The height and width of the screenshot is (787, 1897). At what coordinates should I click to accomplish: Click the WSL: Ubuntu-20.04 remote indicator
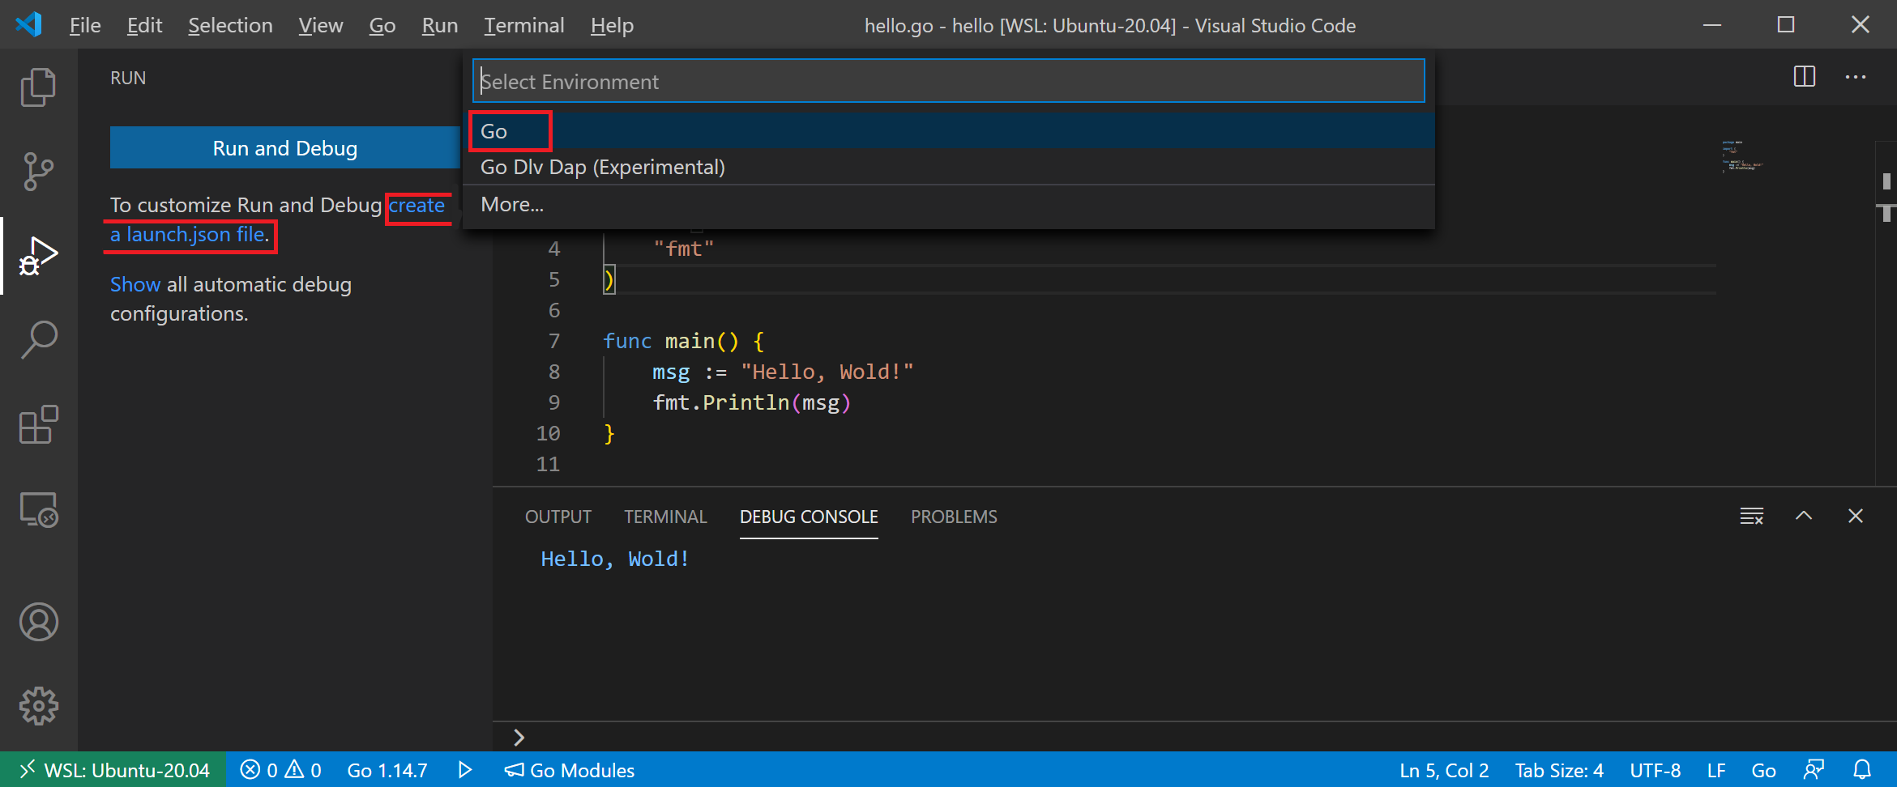tap(112, 770)
